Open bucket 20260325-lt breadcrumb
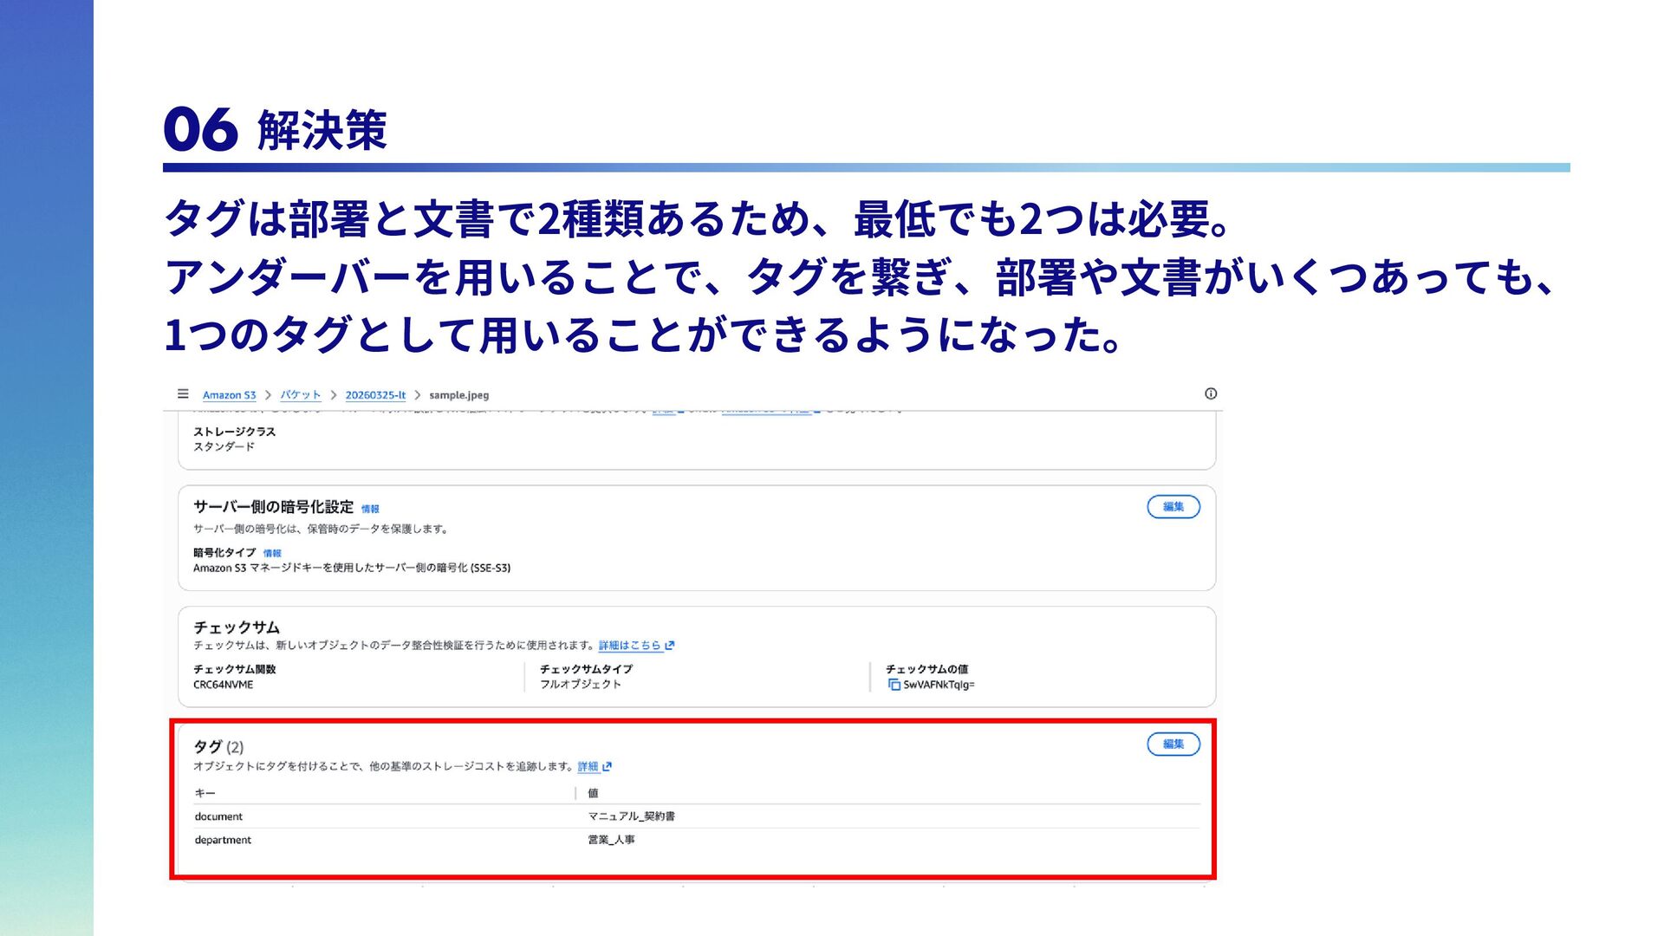 375,395
